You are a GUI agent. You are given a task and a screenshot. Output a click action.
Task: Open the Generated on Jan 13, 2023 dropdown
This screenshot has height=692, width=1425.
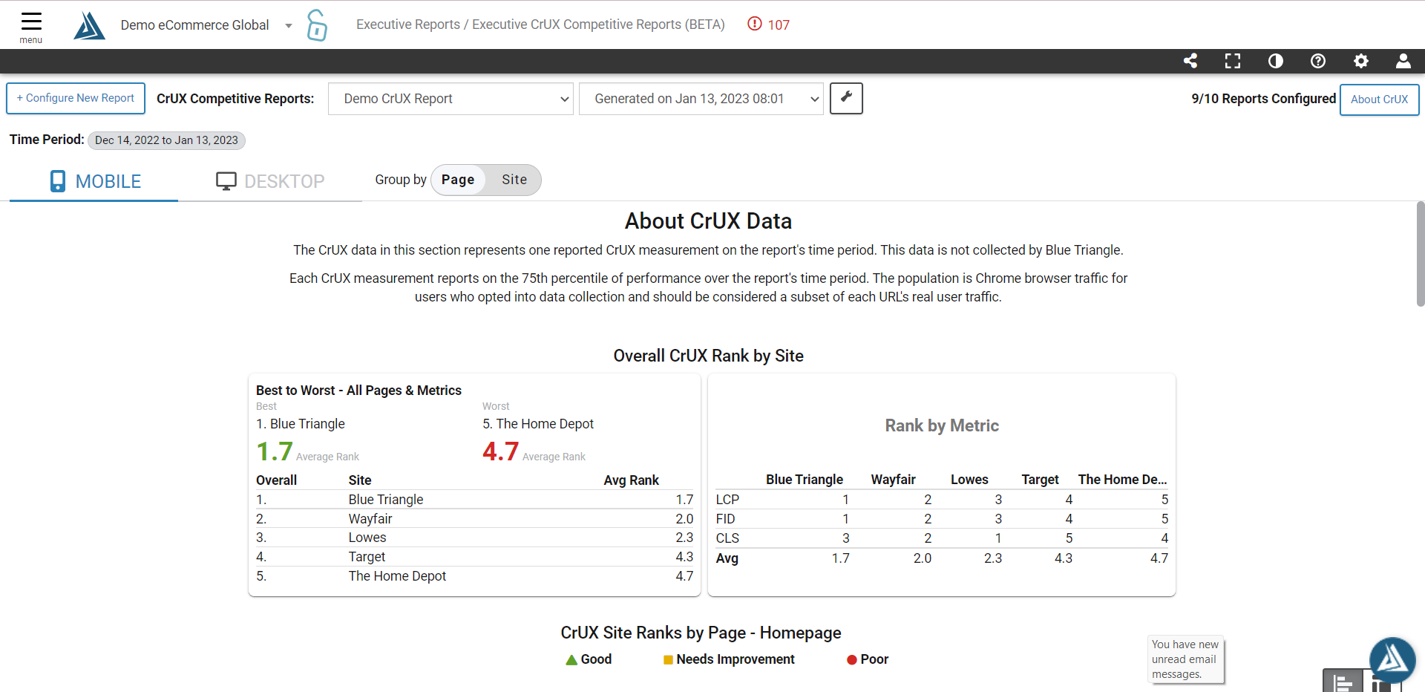pyautogui.click(x=701, y=99)
